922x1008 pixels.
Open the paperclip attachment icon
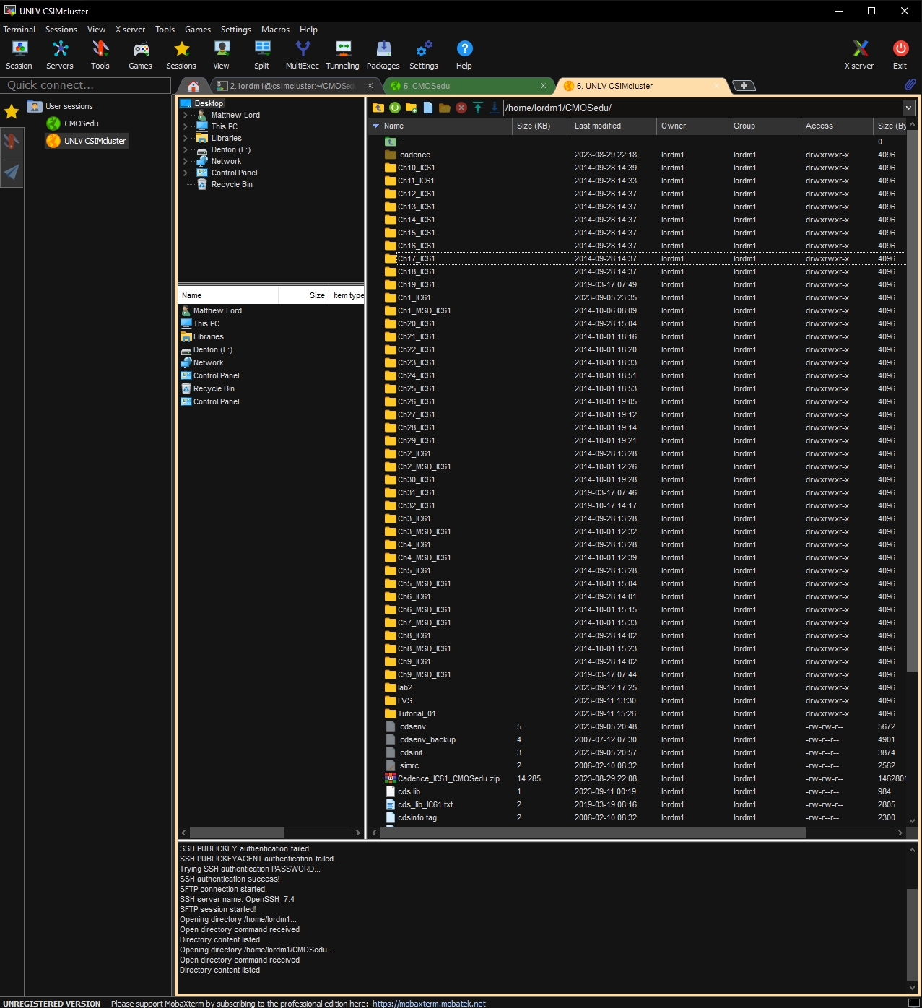tap(910, 84)
